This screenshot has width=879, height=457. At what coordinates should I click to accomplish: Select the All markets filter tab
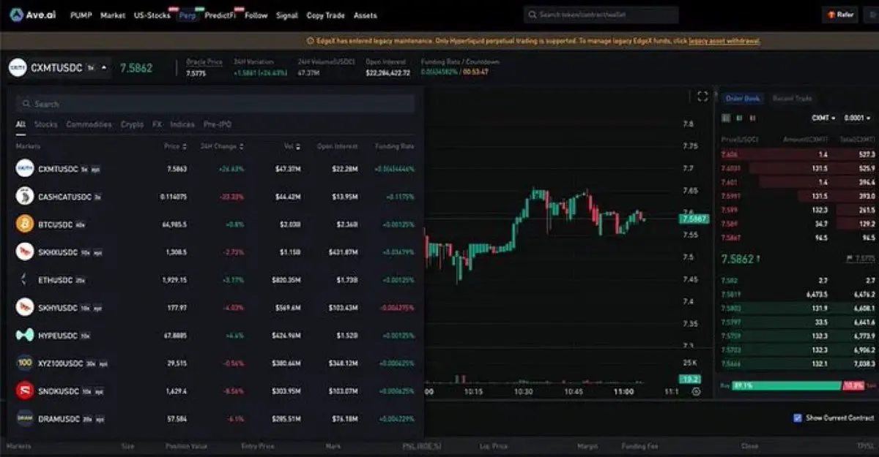pyautogui.click(x=21, y=124)
